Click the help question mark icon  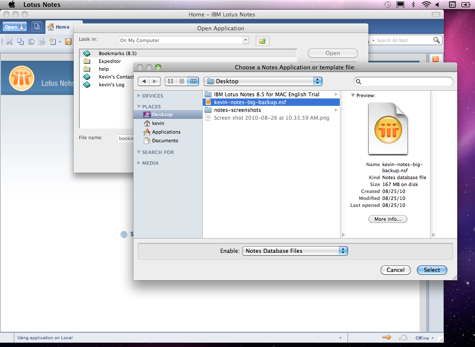(124, 234)
